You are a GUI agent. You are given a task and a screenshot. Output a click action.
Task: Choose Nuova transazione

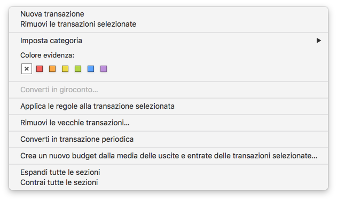[x=169, y=14]
